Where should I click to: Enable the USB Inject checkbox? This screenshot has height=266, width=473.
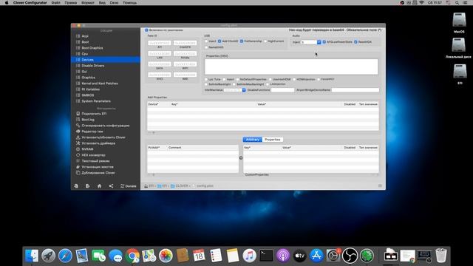(207, 41)
